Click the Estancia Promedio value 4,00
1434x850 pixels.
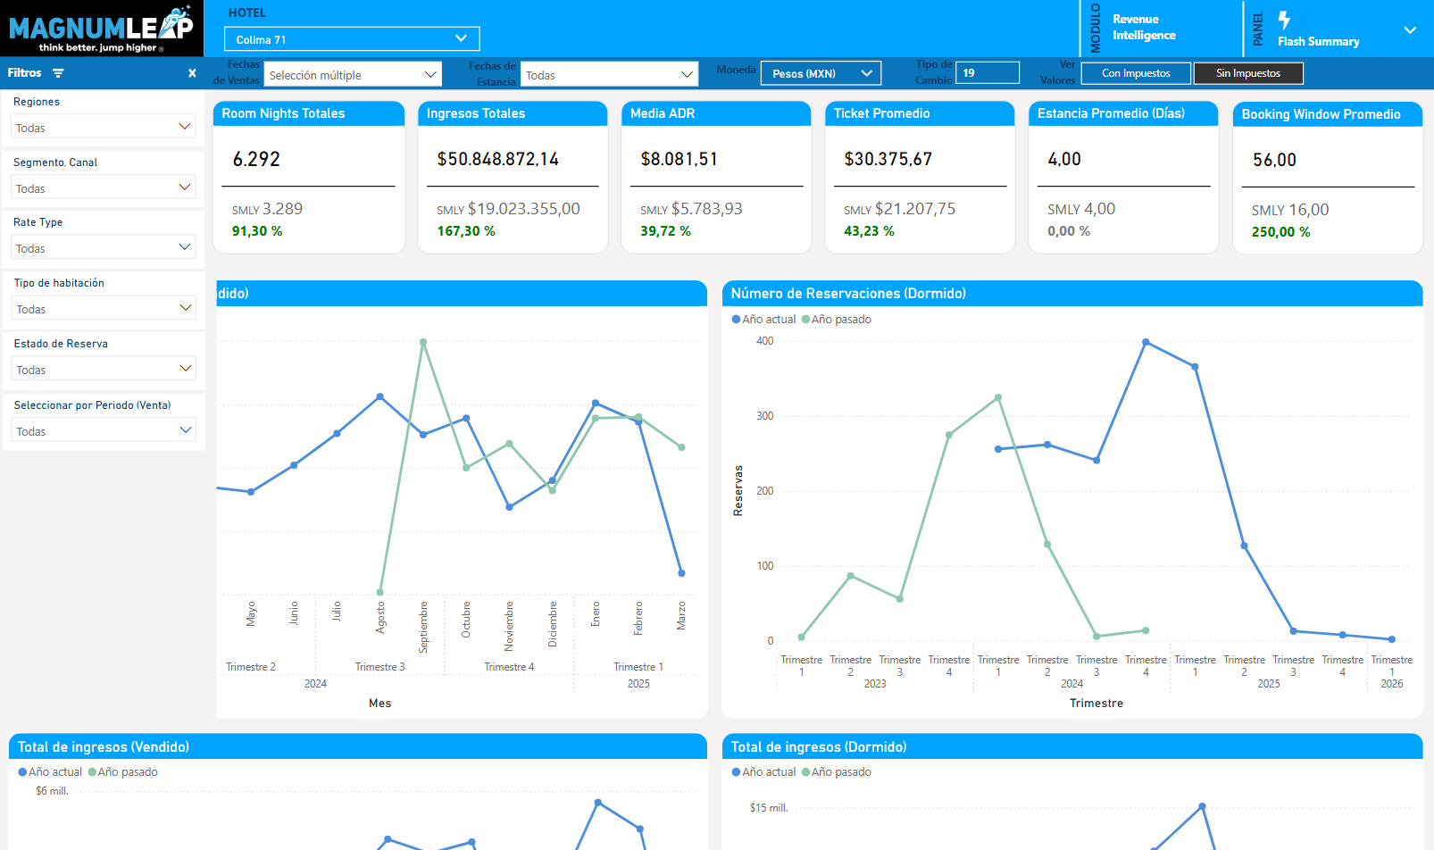[1064, 159]
